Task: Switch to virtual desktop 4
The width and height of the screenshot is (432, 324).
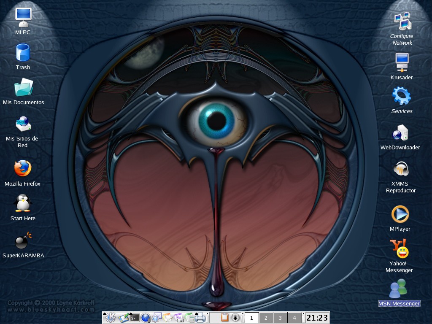Action: (x=294, y=318)
